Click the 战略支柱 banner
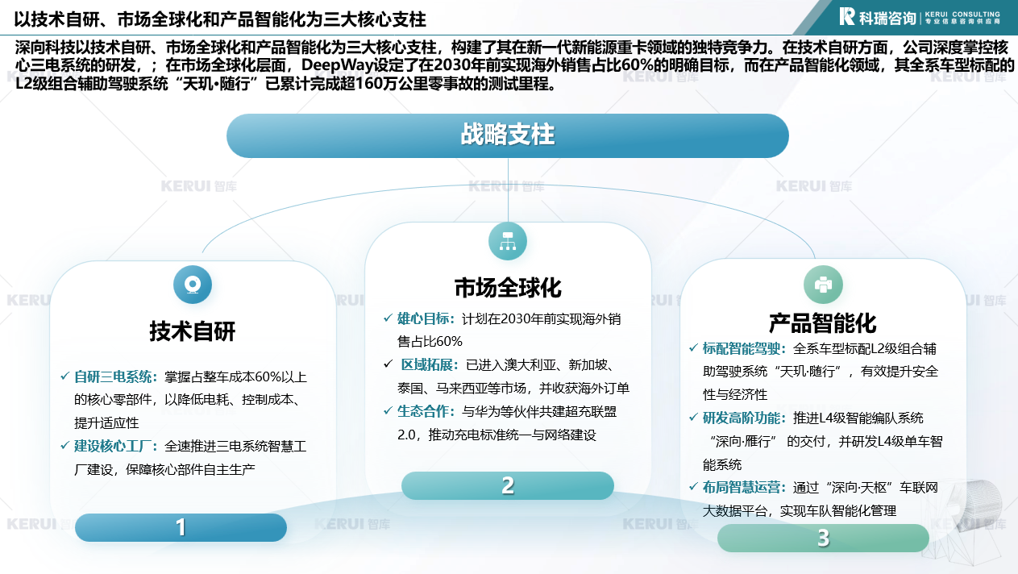The image size is (1018, 574). (508, 135)
